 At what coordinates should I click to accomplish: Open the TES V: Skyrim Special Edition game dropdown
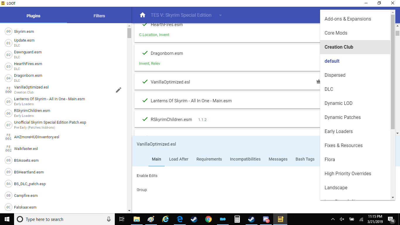[187, 15]
